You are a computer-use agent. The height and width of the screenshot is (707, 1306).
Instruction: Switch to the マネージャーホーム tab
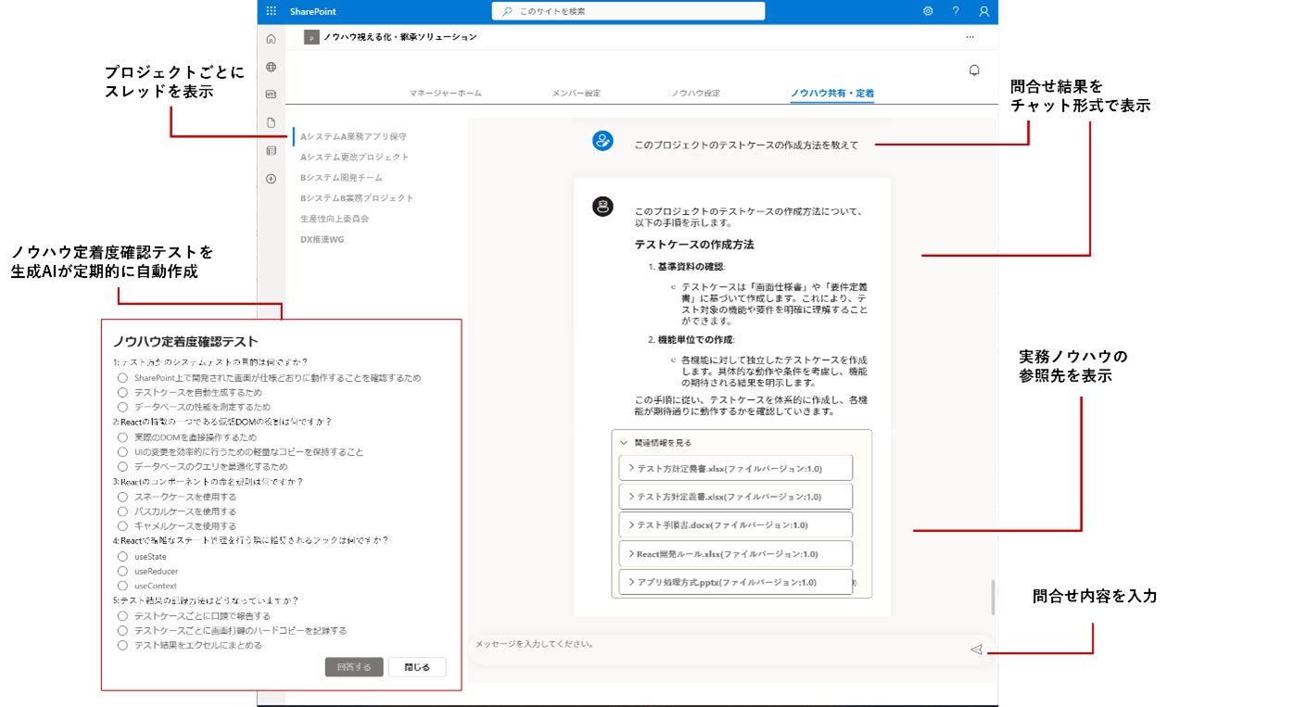tap(445, 94)
